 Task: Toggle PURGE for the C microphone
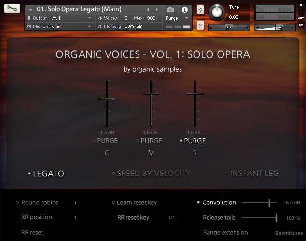tap(105, 141)
